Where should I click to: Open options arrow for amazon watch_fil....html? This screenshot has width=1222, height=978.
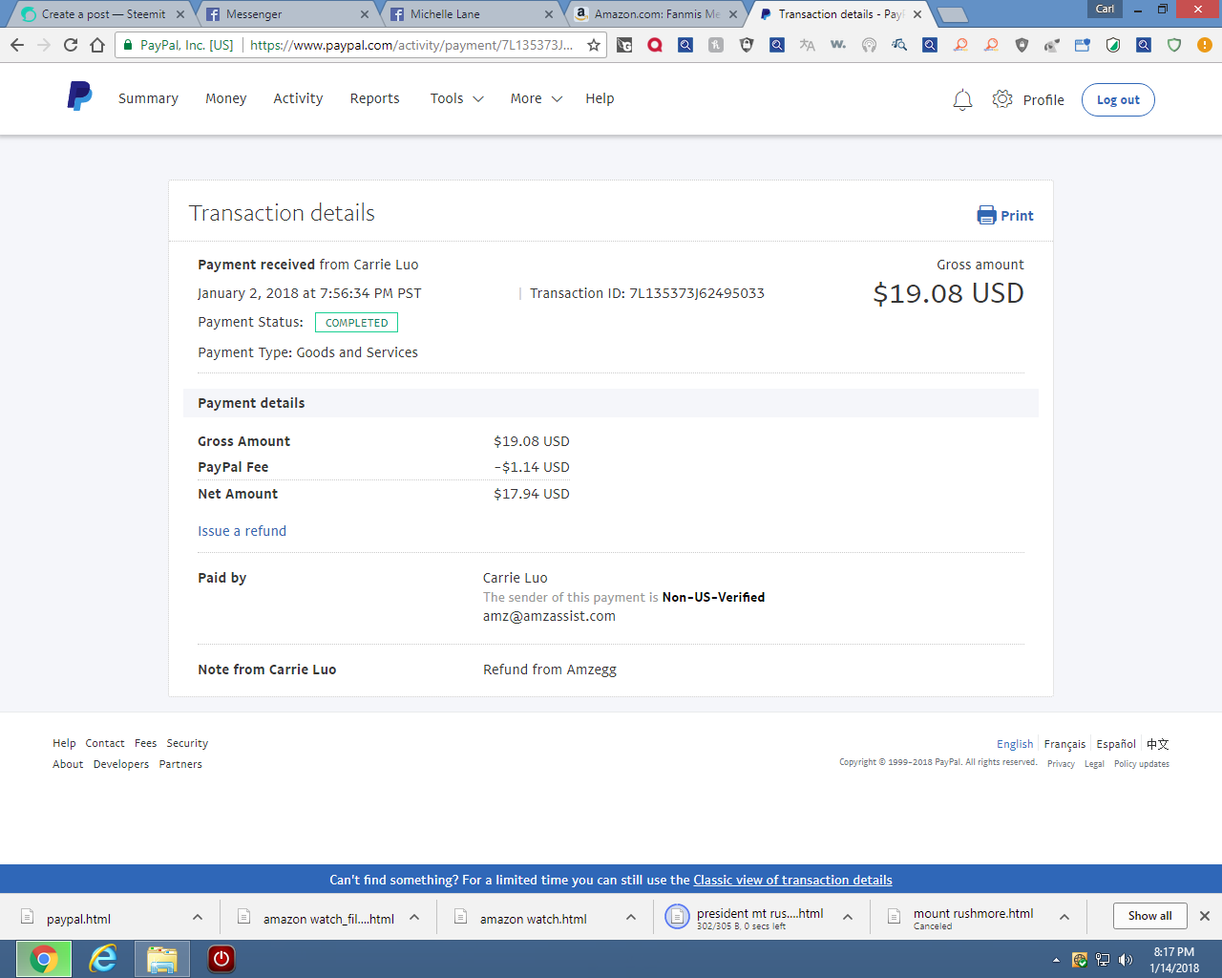point(414,917)
